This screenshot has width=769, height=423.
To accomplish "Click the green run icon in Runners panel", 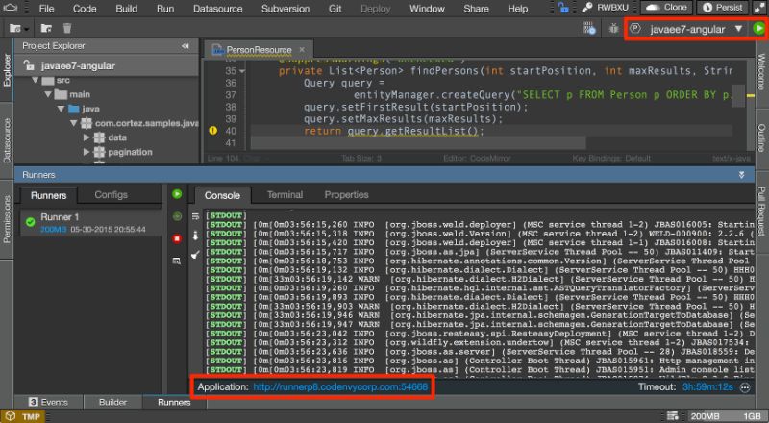I will point(177,194).
